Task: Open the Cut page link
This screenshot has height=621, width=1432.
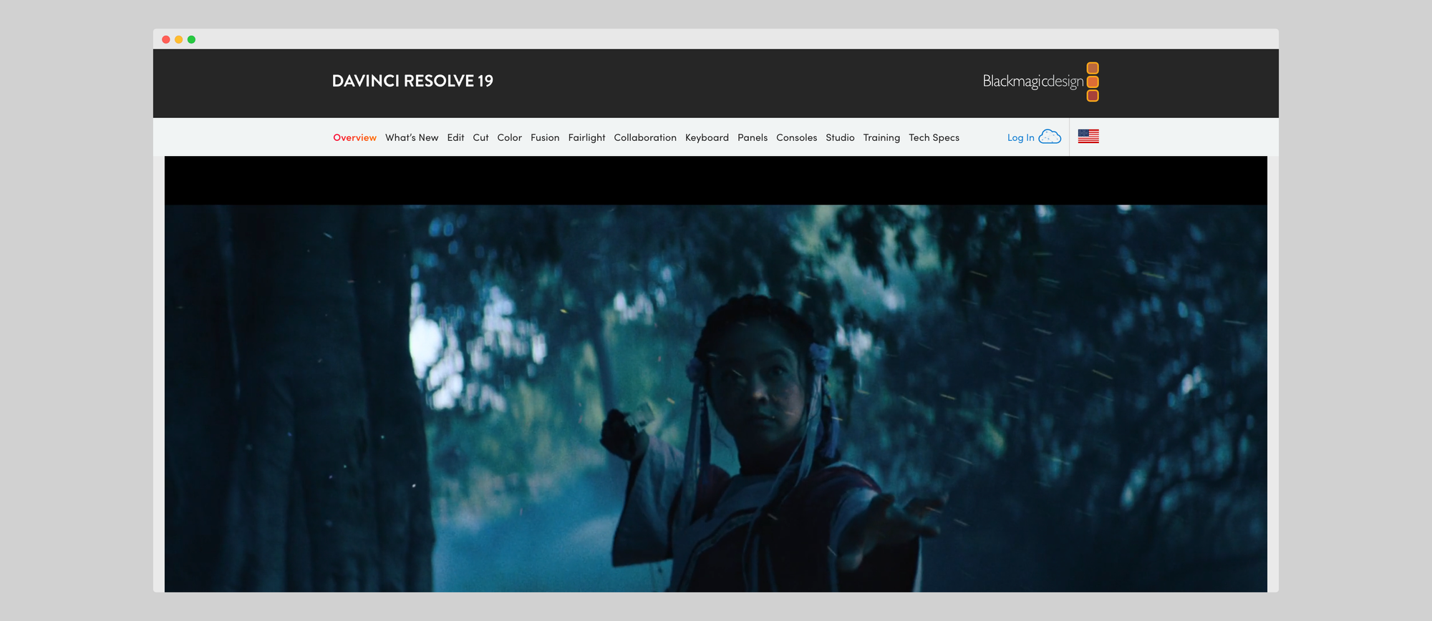Action: (x=480, y=137)
